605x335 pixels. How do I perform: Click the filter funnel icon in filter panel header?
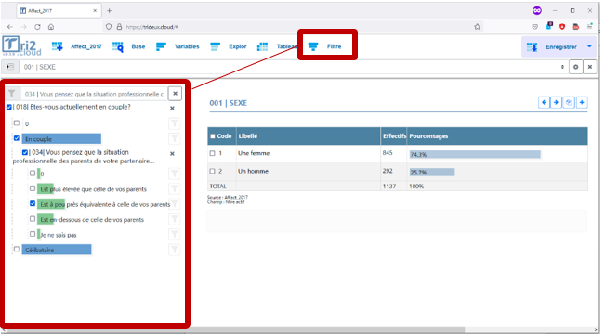12,94
